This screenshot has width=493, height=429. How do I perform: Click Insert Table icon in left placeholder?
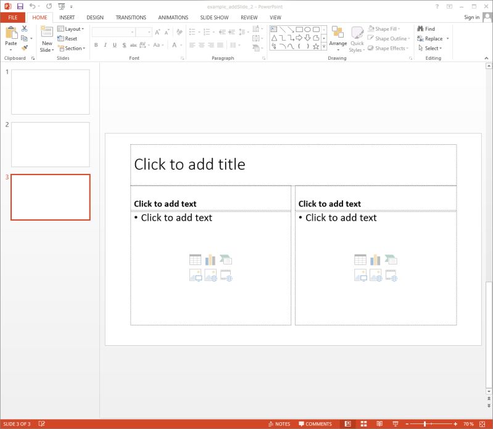195,259
